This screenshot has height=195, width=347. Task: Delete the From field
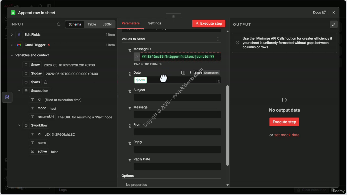130,126
